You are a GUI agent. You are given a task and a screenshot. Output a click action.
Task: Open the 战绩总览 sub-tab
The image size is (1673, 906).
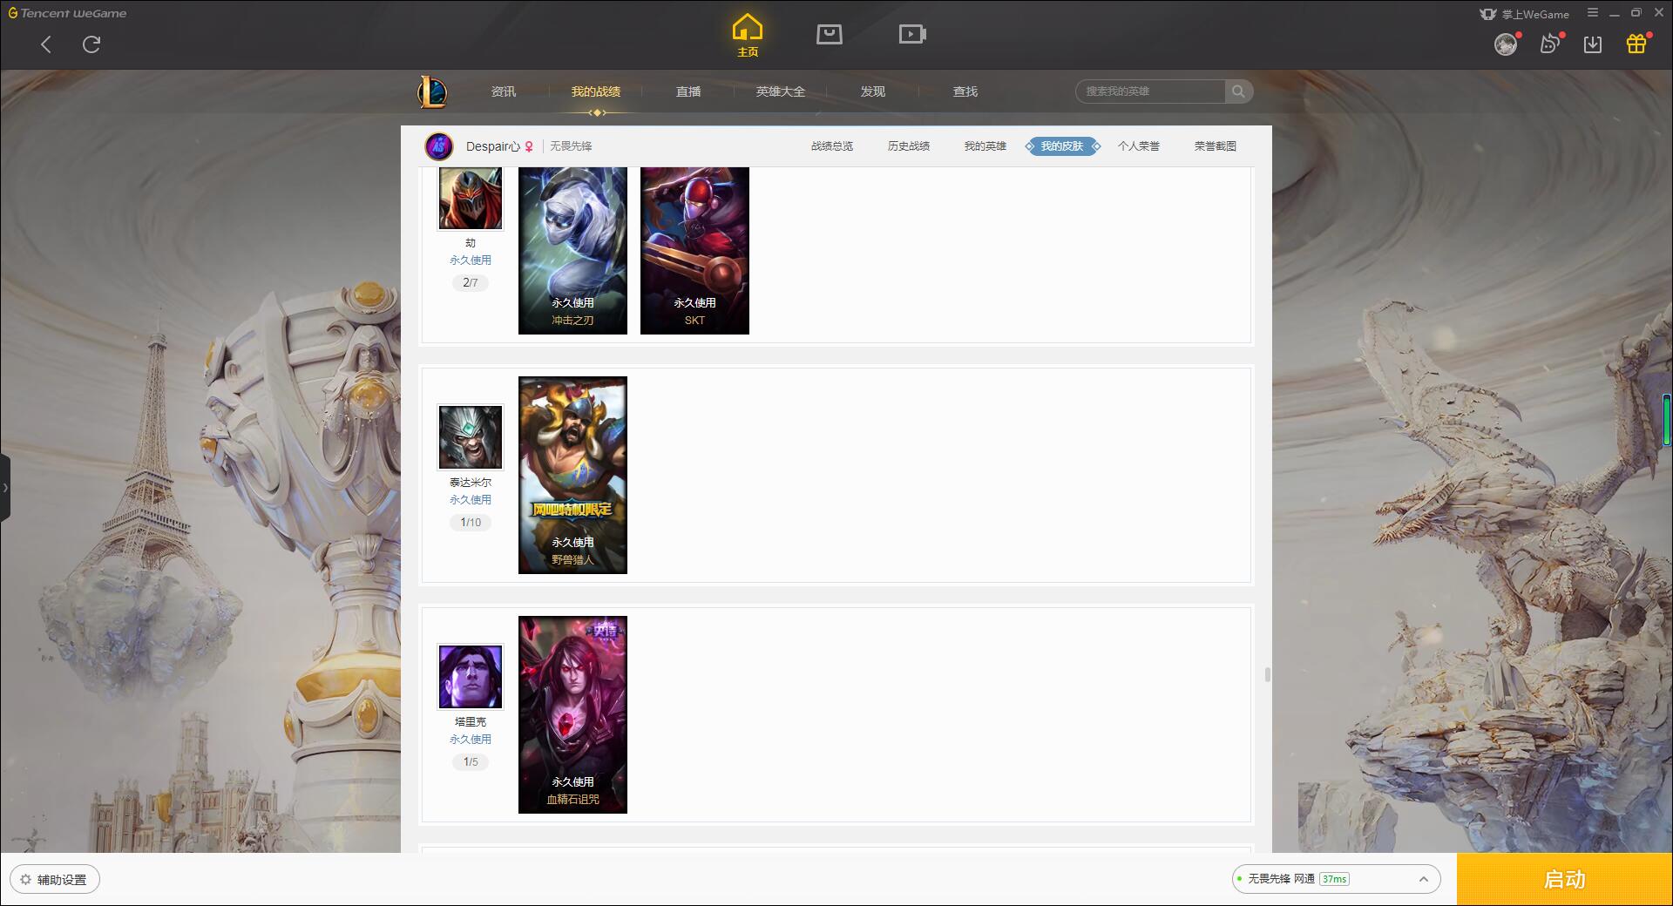(832, 146)
